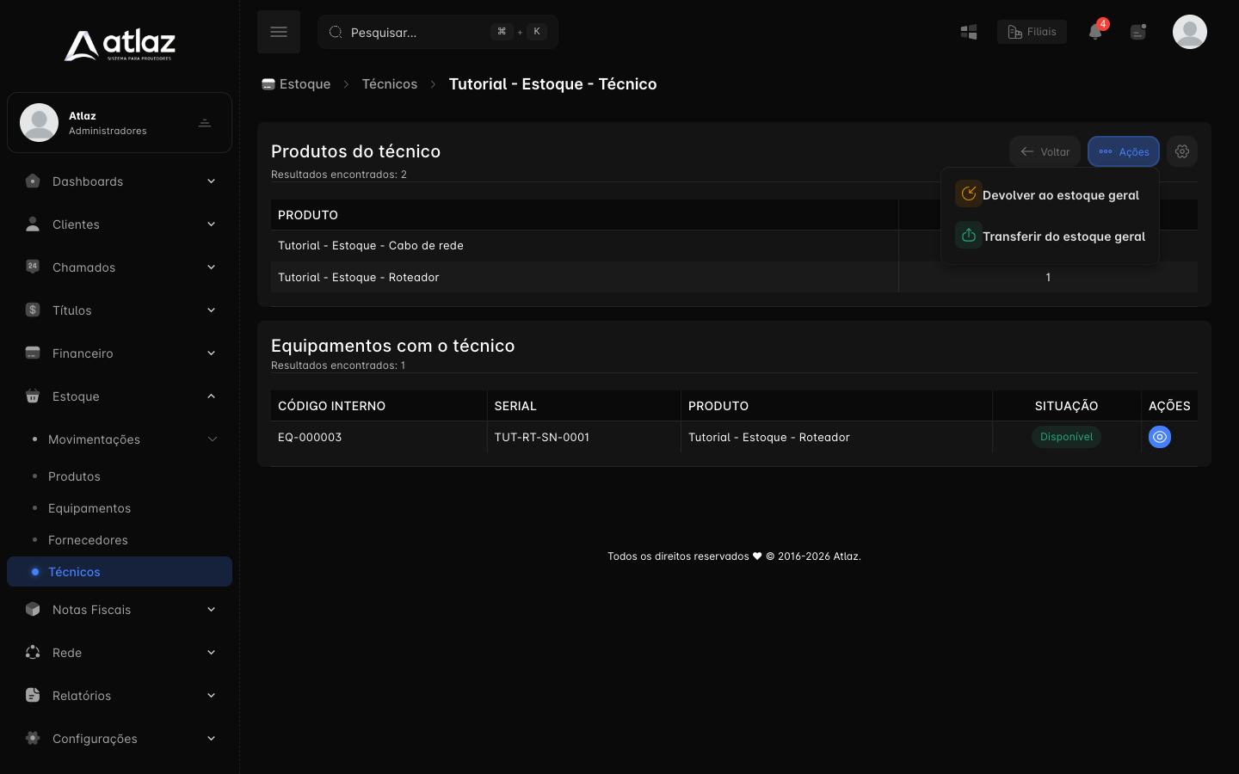Click the Ações button
Image resolution: width=1239 pixels, height=774 pixels.
[x=1124, y=151]
